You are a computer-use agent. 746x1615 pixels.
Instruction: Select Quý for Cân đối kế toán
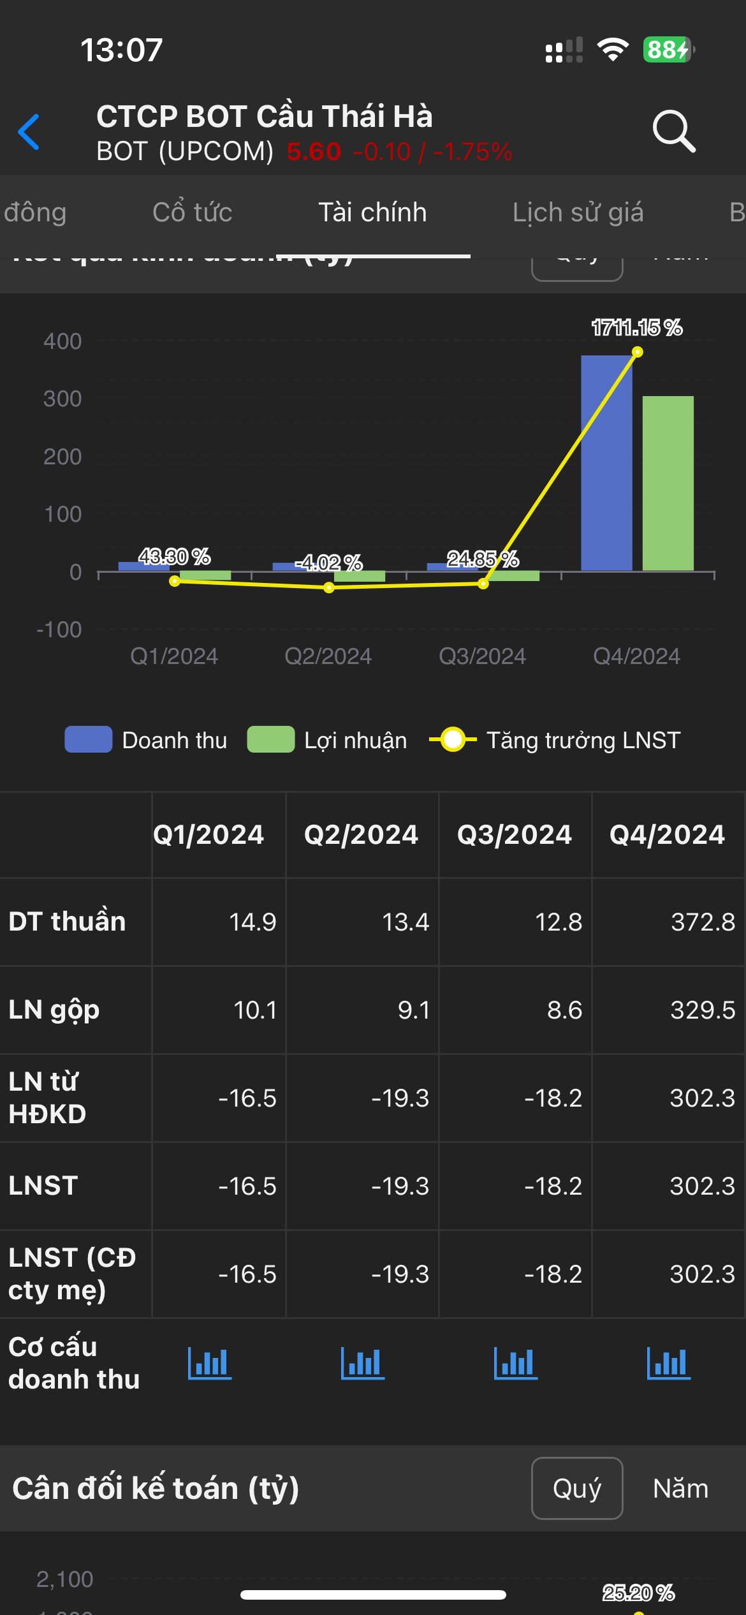577,1488
